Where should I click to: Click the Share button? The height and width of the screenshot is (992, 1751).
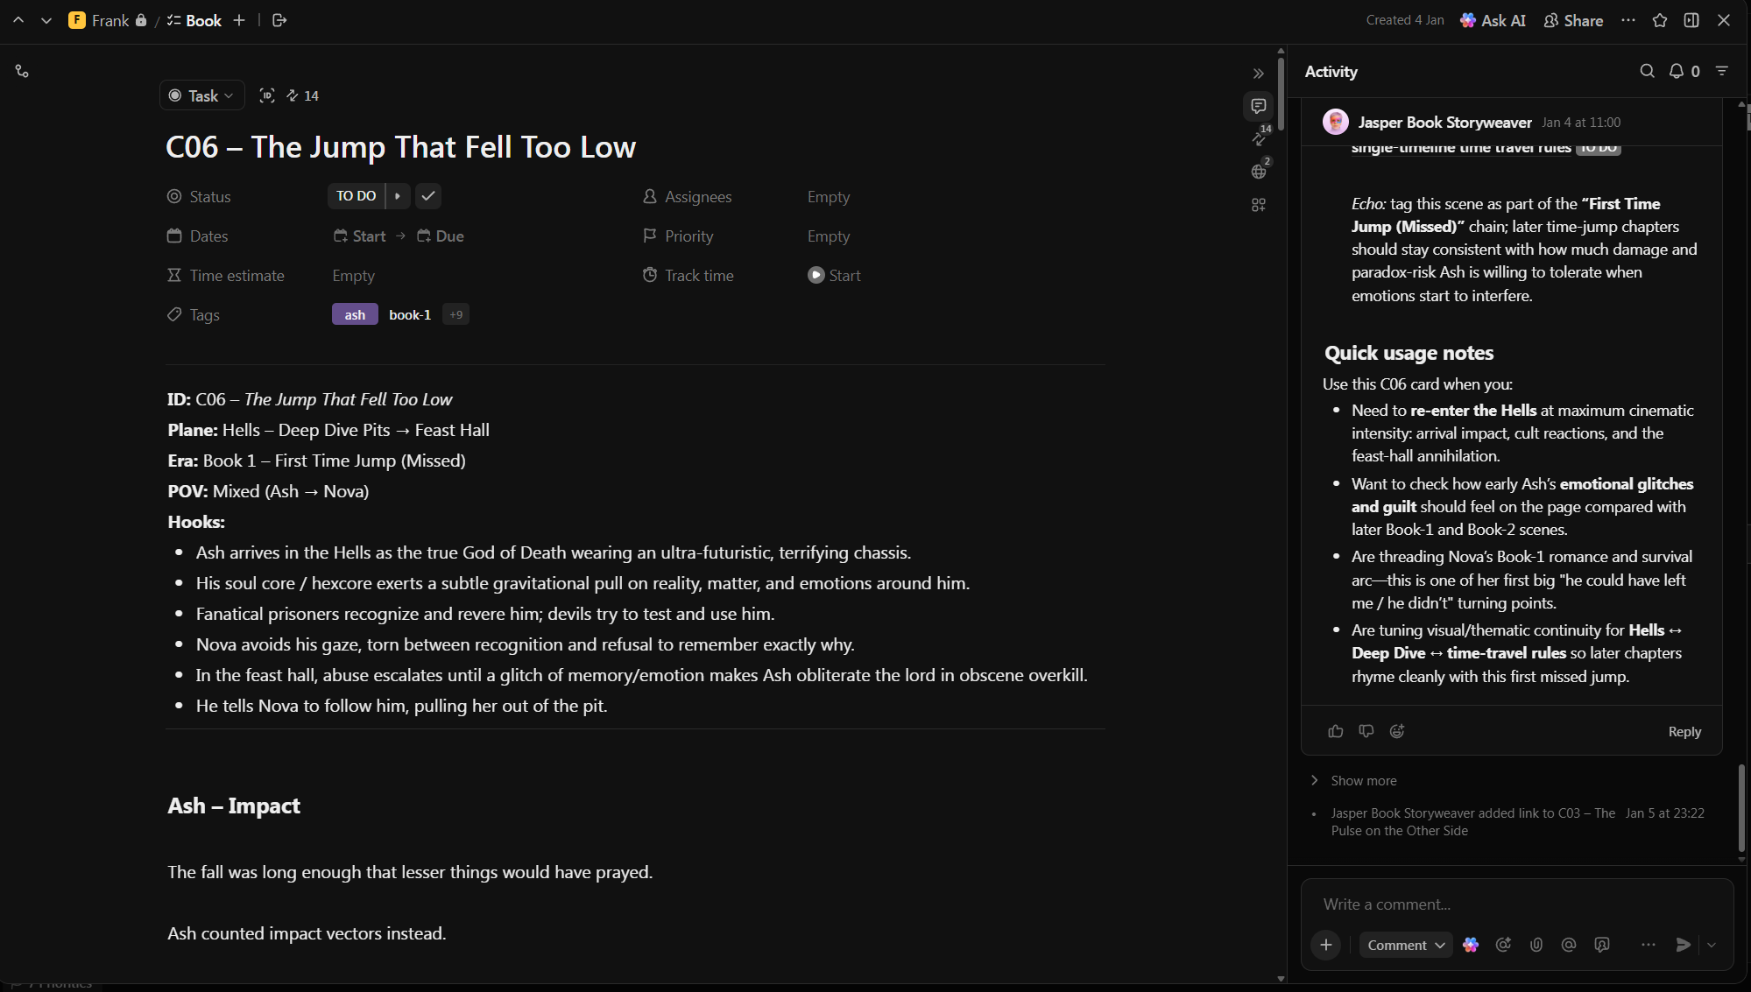(1573, 20)
